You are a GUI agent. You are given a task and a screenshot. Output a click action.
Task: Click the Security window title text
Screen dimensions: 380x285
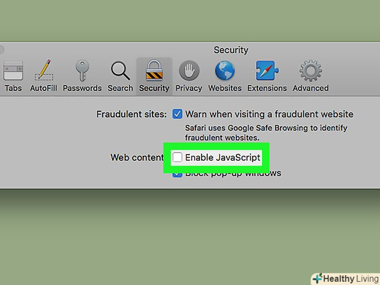coord(231,50)
